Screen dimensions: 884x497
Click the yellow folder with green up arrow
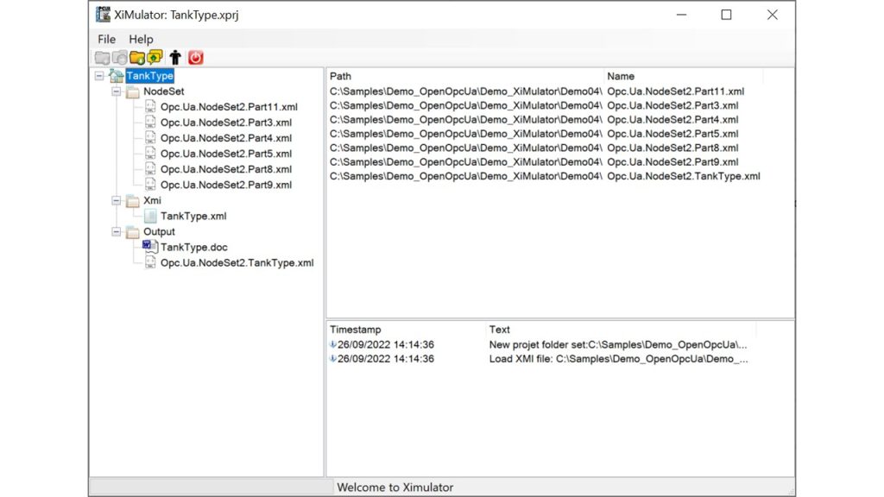pyautogui.click(x=155, y=58)
